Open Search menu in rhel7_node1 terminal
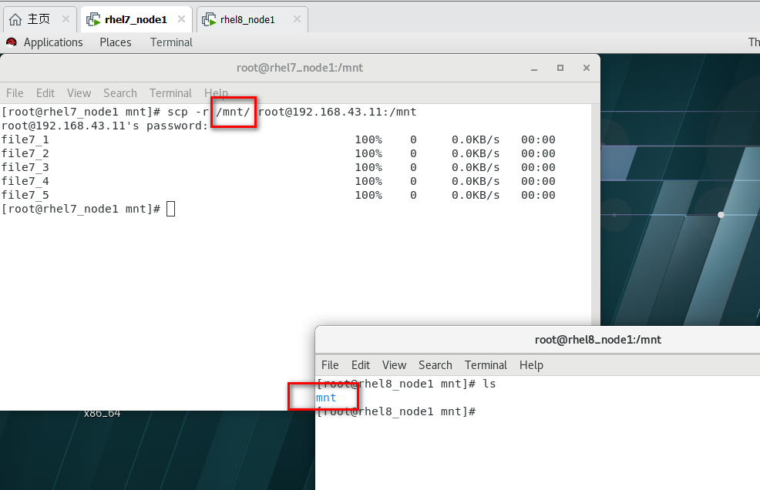This screenshot has height=490, width=760. 119,93
